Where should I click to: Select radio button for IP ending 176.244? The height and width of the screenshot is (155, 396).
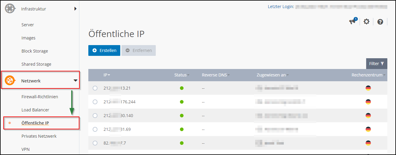(x=95, y=102)
